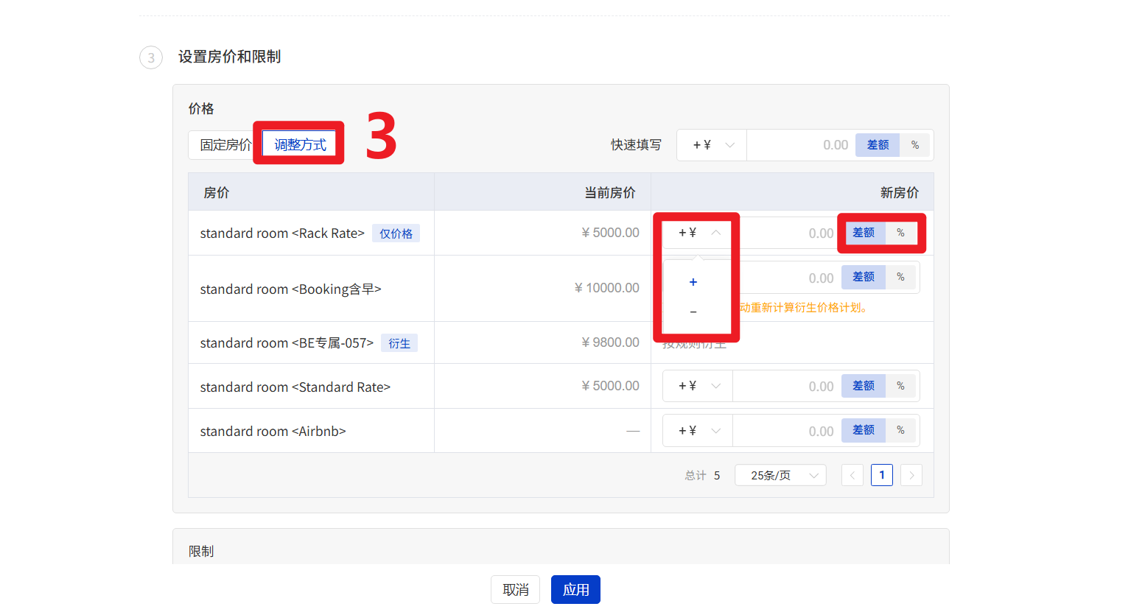Select % for the Rack Rate row
Screen dimensions: 1131x612
coord(900,233)
